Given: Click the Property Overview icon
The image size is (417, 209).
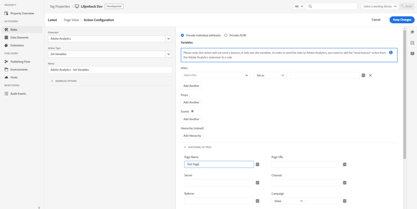Looking at the screenshot, I should pos(6,13).
